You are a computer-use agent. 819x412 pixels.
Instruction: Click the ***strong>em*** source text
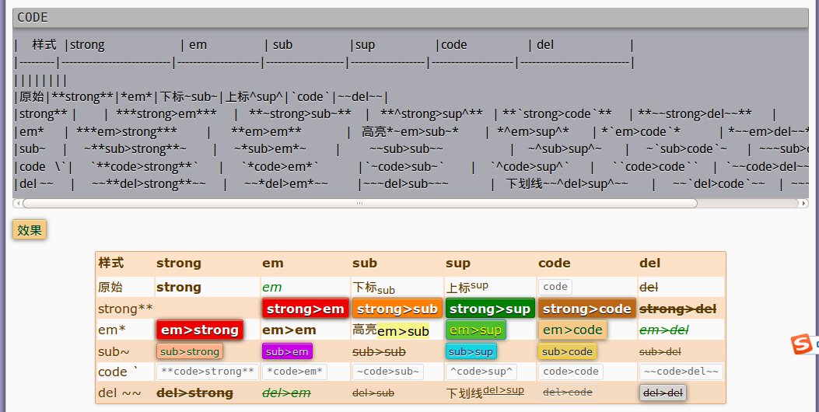point(166,114)
